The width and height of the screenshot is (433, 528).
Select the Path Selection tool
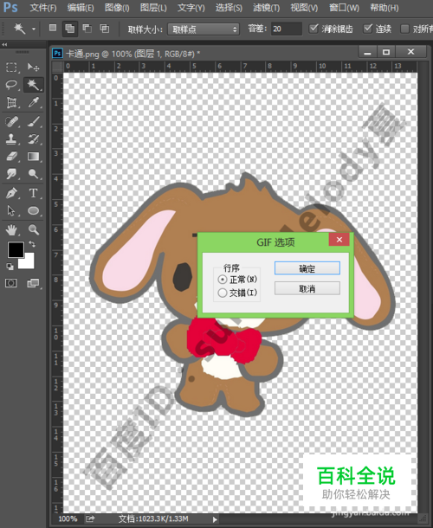tap(11, 211)
